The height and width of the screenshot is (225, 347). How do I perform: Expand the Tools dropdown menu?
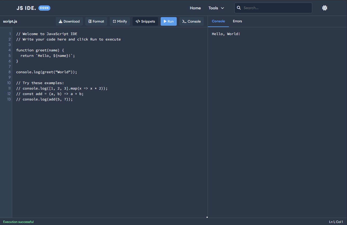click(216, 8)
